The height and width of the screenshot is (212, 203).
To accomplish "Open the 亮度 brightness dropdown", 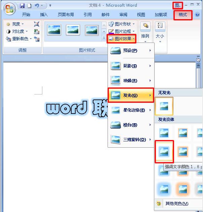I will 15,24.
